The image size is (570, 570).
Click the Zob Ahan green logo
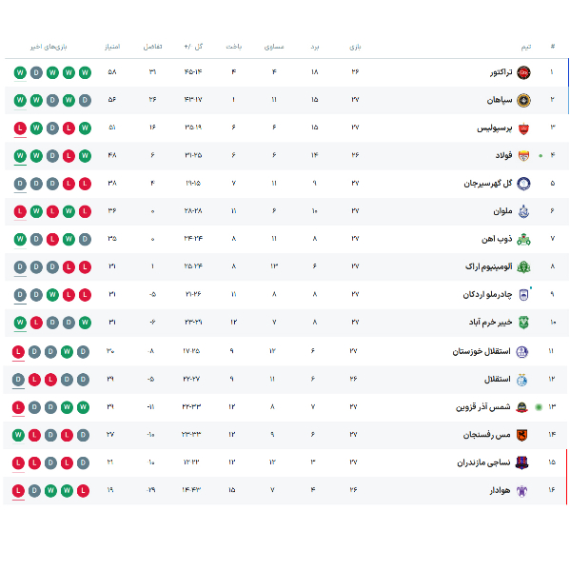tap(523, 239)
